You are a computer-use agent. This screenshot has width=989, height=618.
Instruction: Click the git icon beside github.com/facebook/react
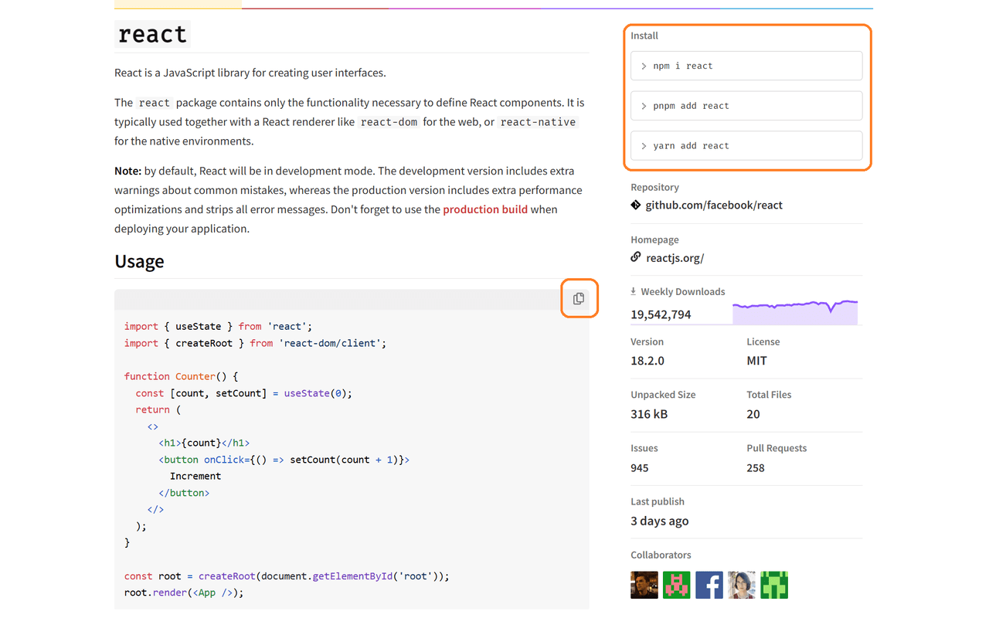pos(636,205)
